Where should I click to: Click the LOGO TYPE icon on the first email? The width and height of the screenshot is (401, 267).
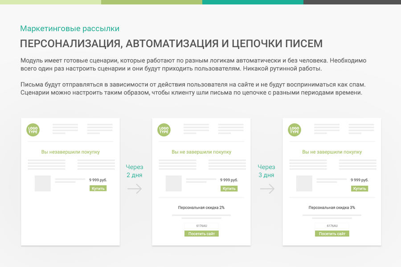point(33,129)
